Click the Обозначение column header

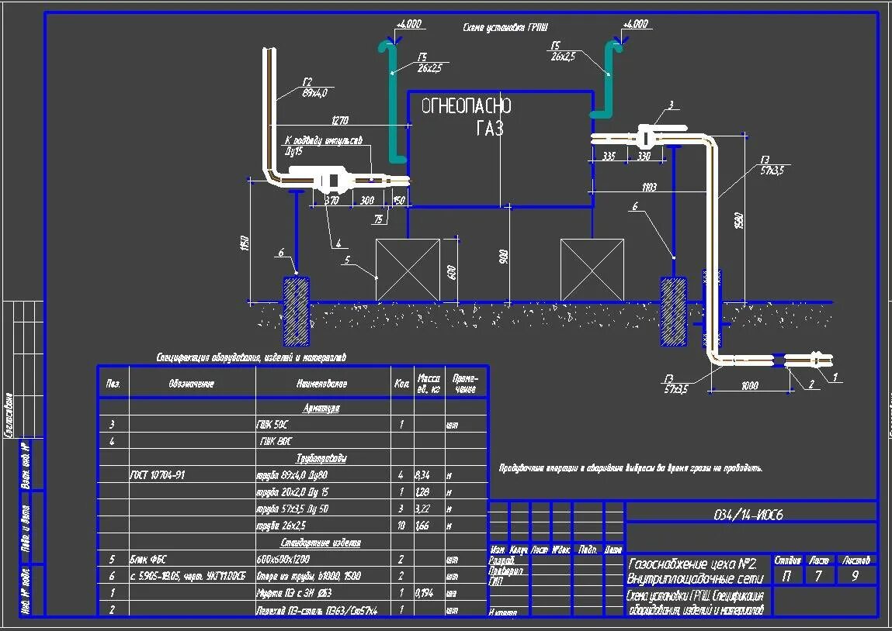192,384
